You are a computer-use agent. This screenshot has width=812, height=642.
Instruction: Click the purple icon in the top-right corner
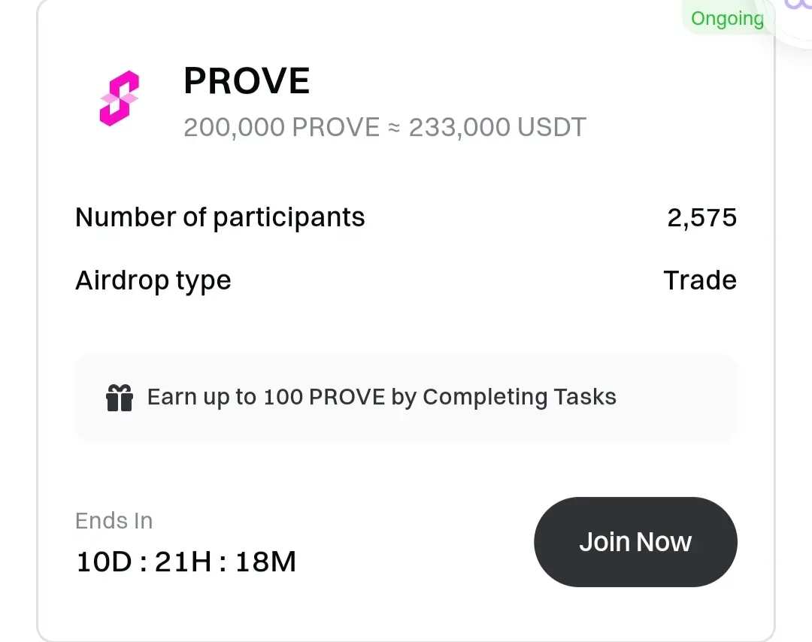pyautogui.click(x=798, y=5)
